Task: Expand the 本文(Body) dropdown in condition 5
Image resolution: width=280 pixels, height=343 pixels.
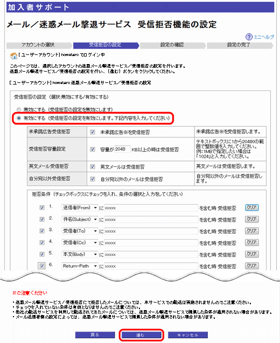Action: click(80, 254)
